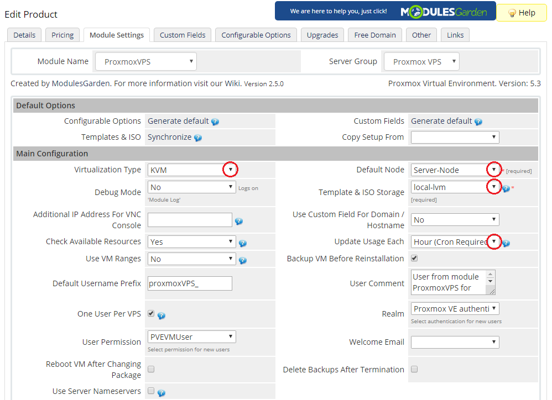
Task: Click help icon beside Use Server Nameservers
Action: click(162, 393)
